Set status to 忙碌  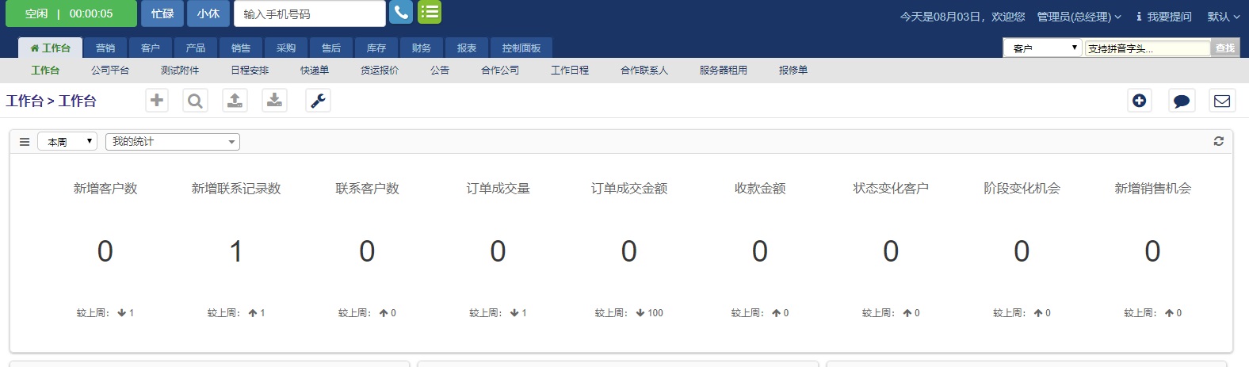click(162, 13)
